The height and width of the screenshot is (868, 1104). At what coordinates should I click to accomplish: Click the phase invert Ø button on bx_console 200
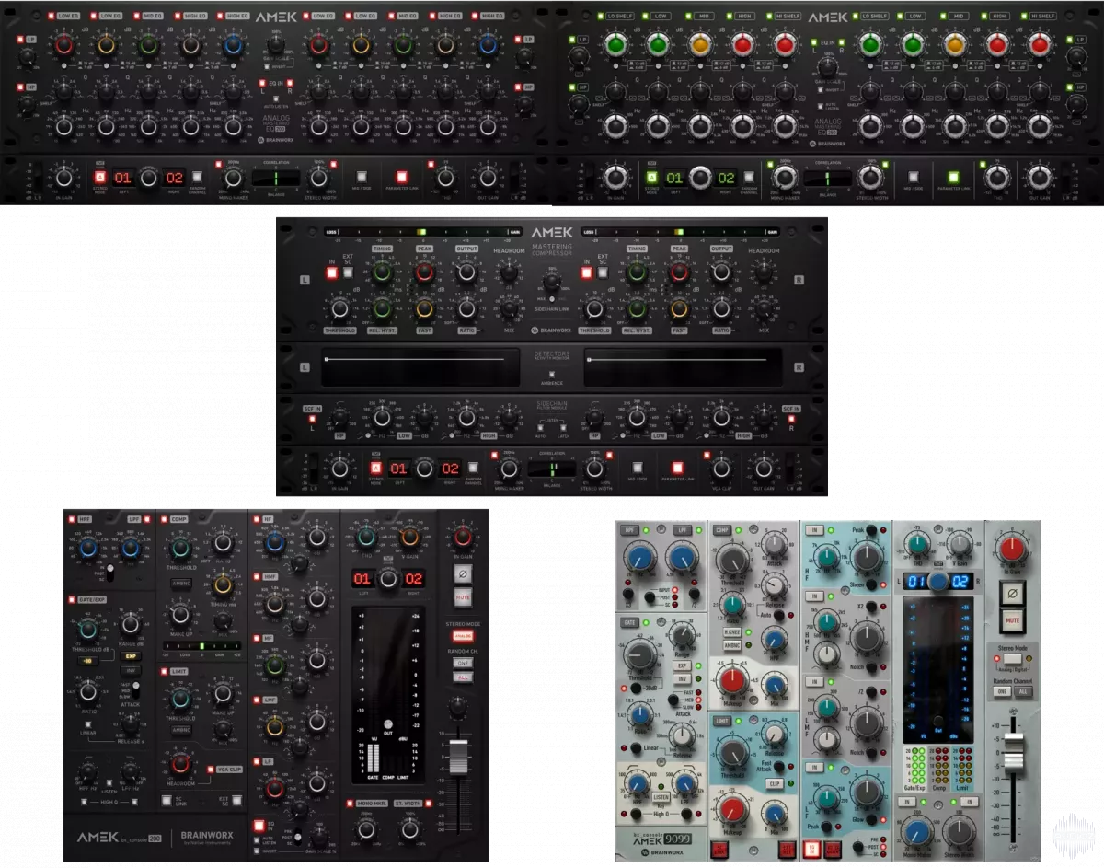coord(463,573)
